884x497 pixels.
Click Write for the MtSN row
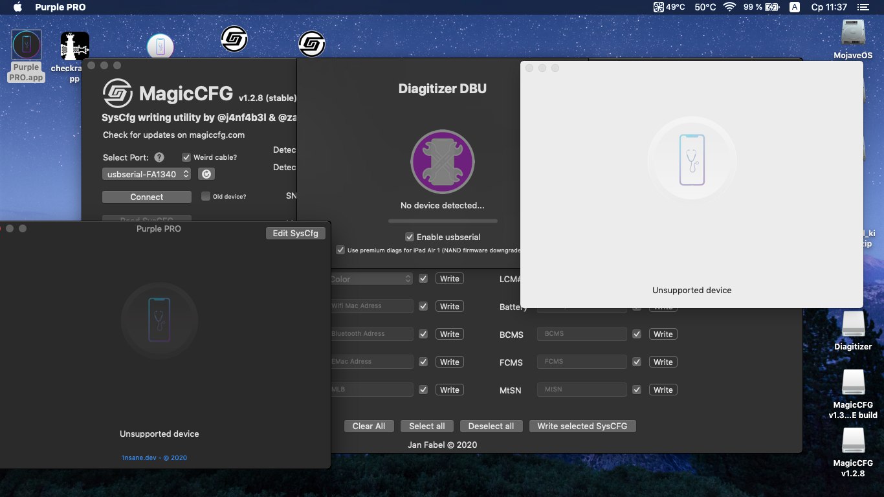click(663, 390)
